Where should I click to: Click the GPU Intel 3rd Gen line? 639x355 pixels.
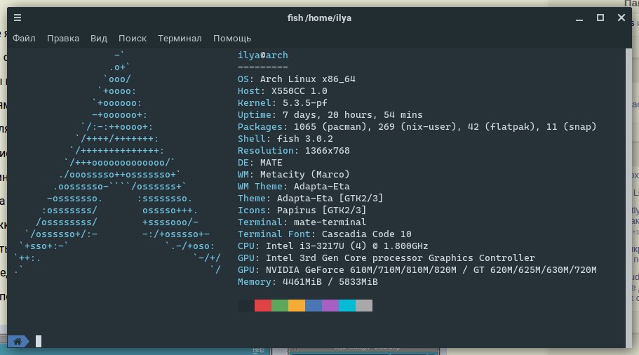tap(386, 258)
